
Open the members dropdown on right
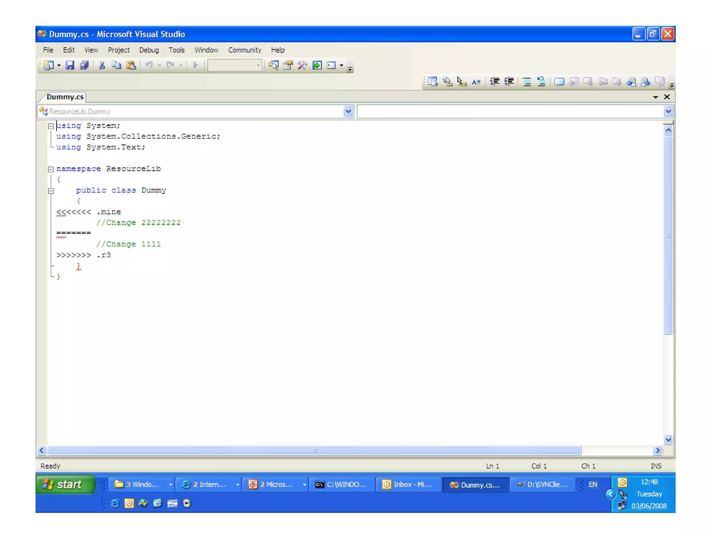pos(668,111)
